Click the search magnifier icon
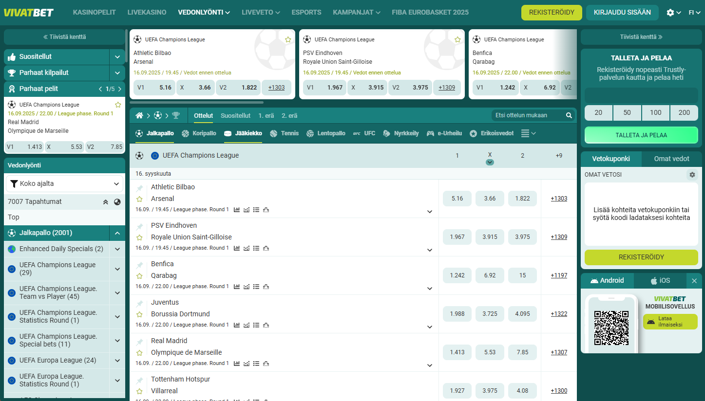This screenshot has width=705, height=401. (x=569, y=115)
